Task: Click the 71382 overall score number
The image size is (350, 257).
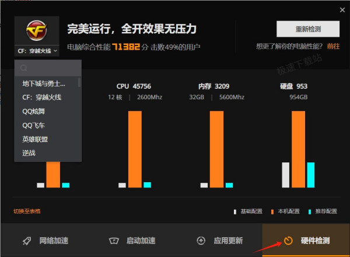Action: tap(126, 47)
